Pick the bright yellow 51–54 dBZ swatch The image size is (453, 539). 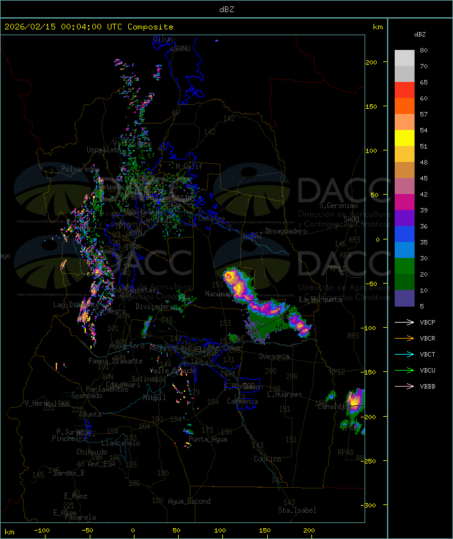[x=404, y=138]
